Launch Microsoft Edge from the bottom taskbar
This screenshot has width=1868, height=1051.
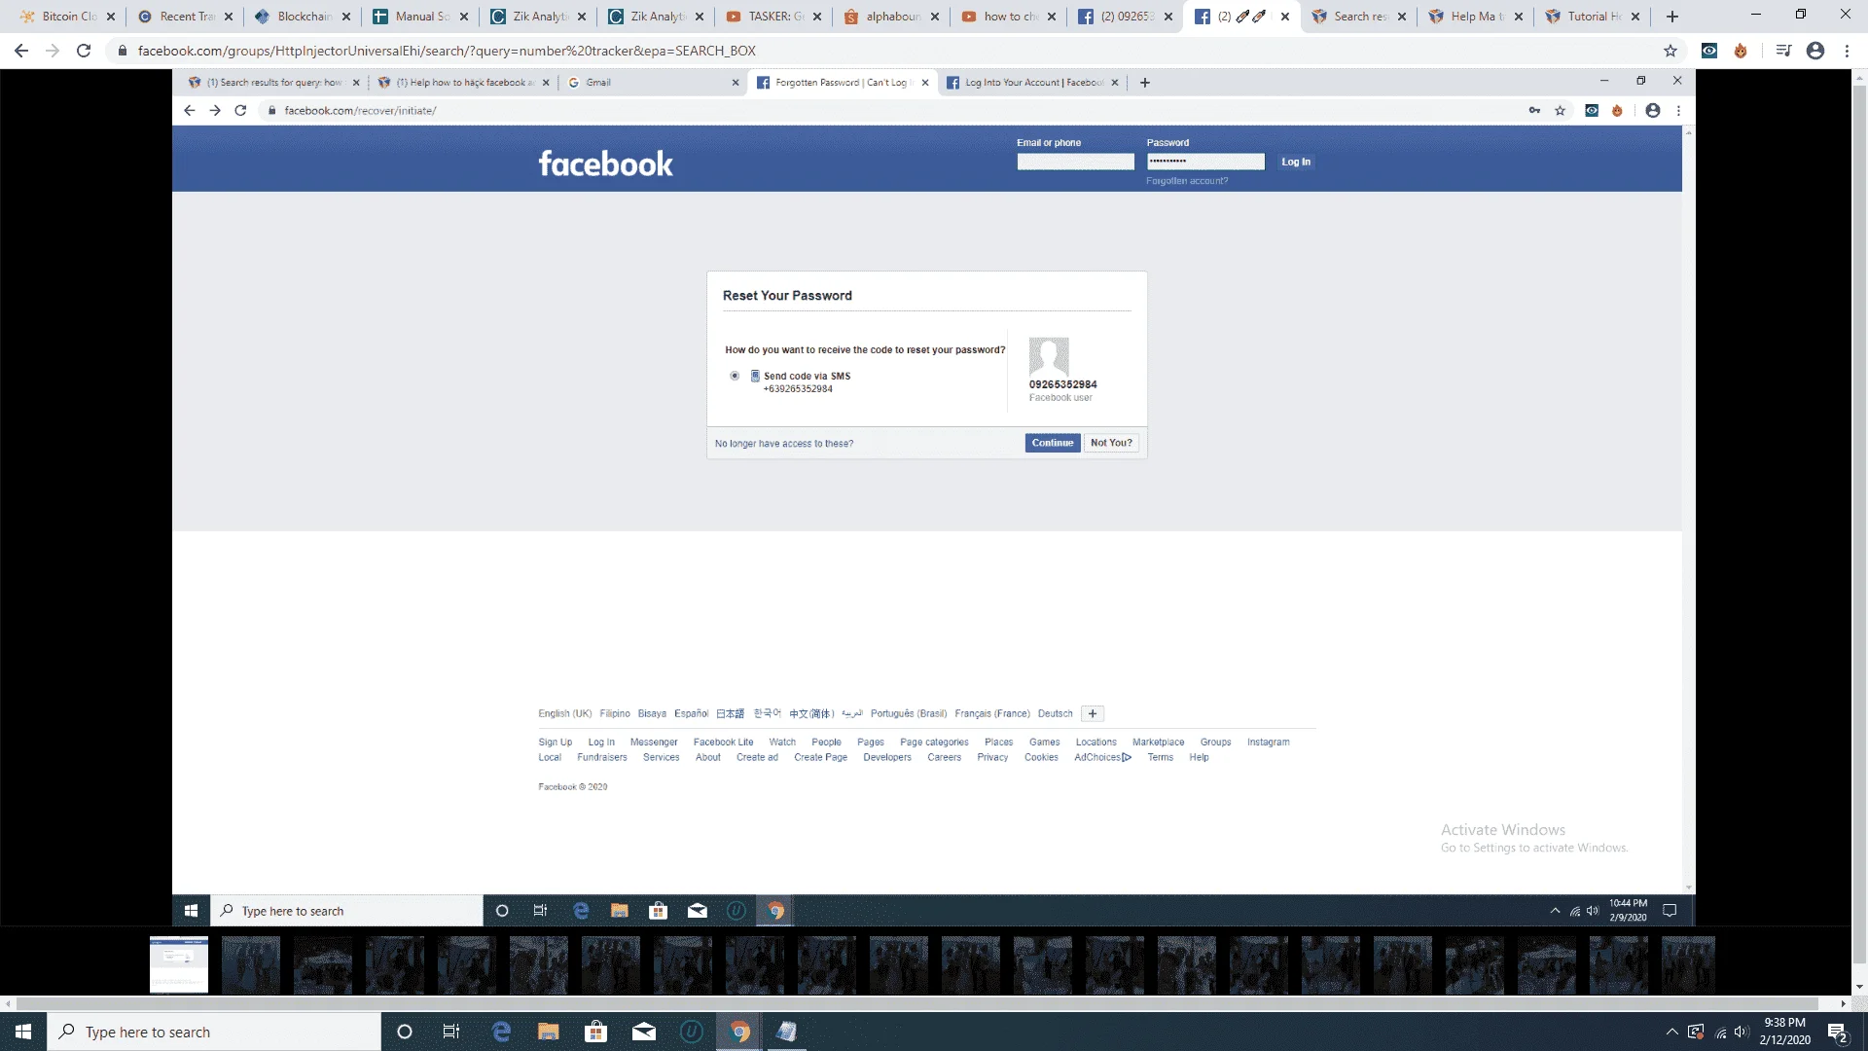pyautogui.click(x=501, y=1032)
